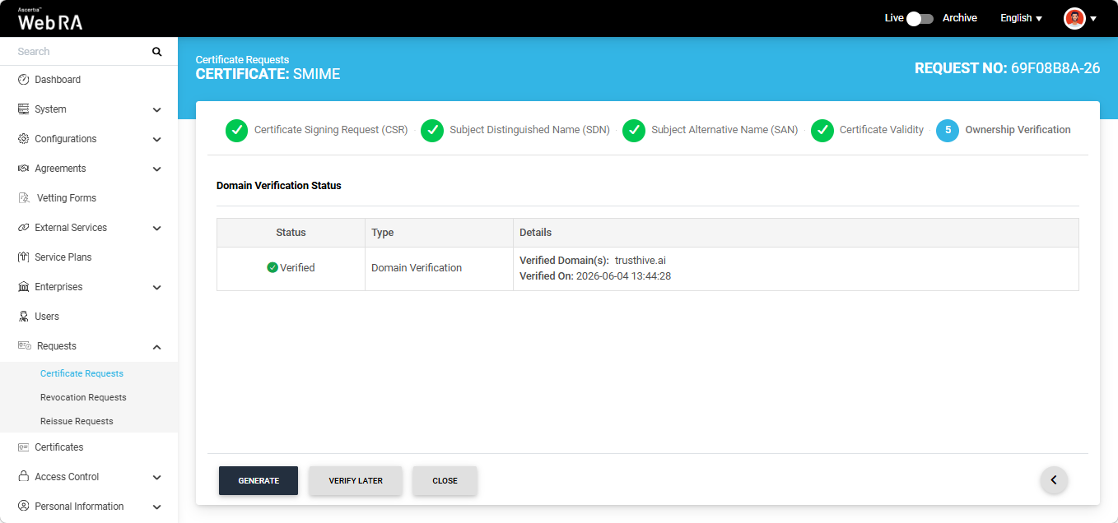This screenshot has width=1118, height=523.
Task: Collapse the Requests menu chevron
Action: click(x=156, y=346)
